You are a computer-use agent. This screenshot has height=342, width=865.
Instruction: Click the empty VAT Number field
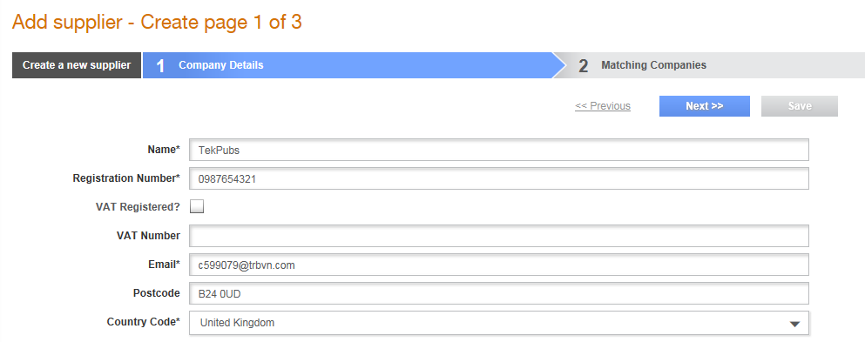(x=498, y=236)
